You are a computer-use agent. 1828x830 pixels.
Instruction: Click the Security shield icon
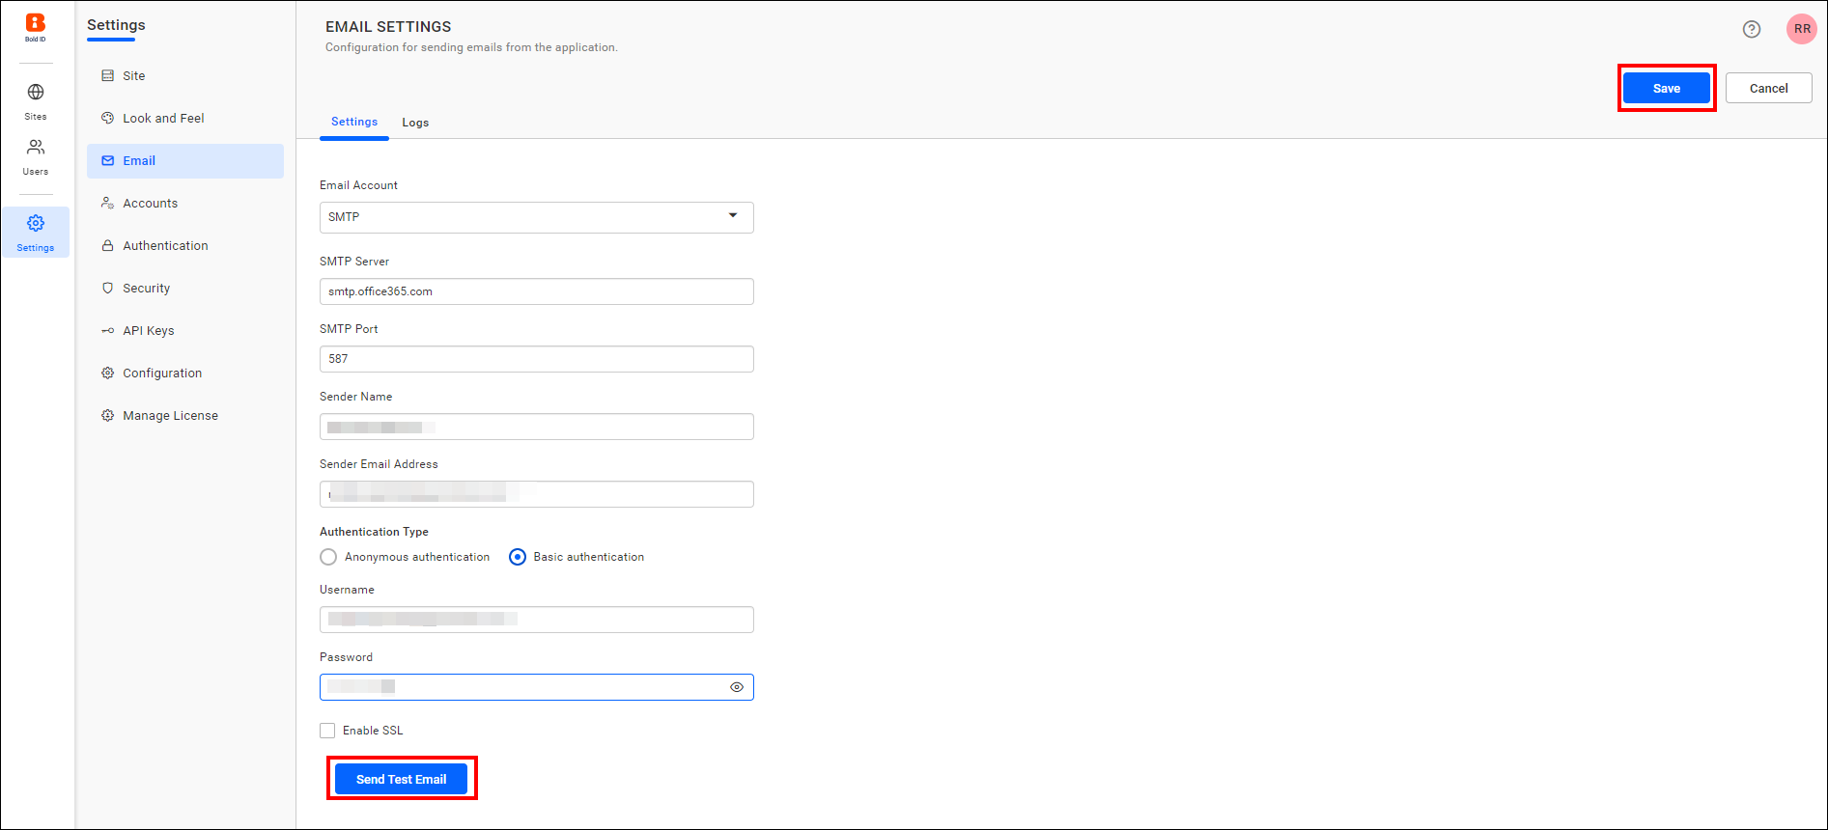(x=108, y=289)
